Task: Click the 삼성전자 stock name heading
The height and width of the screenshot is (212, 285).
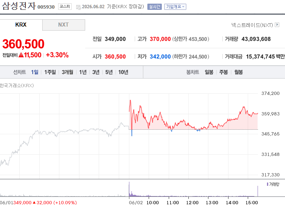Action: pos(19,6)
